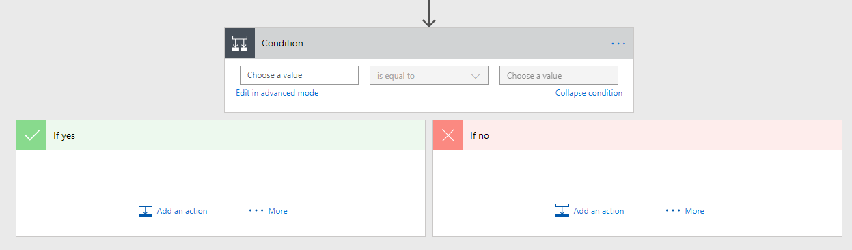Click the Condition branch icon in header
Screen dimensions: 852x250
[240, 43]
